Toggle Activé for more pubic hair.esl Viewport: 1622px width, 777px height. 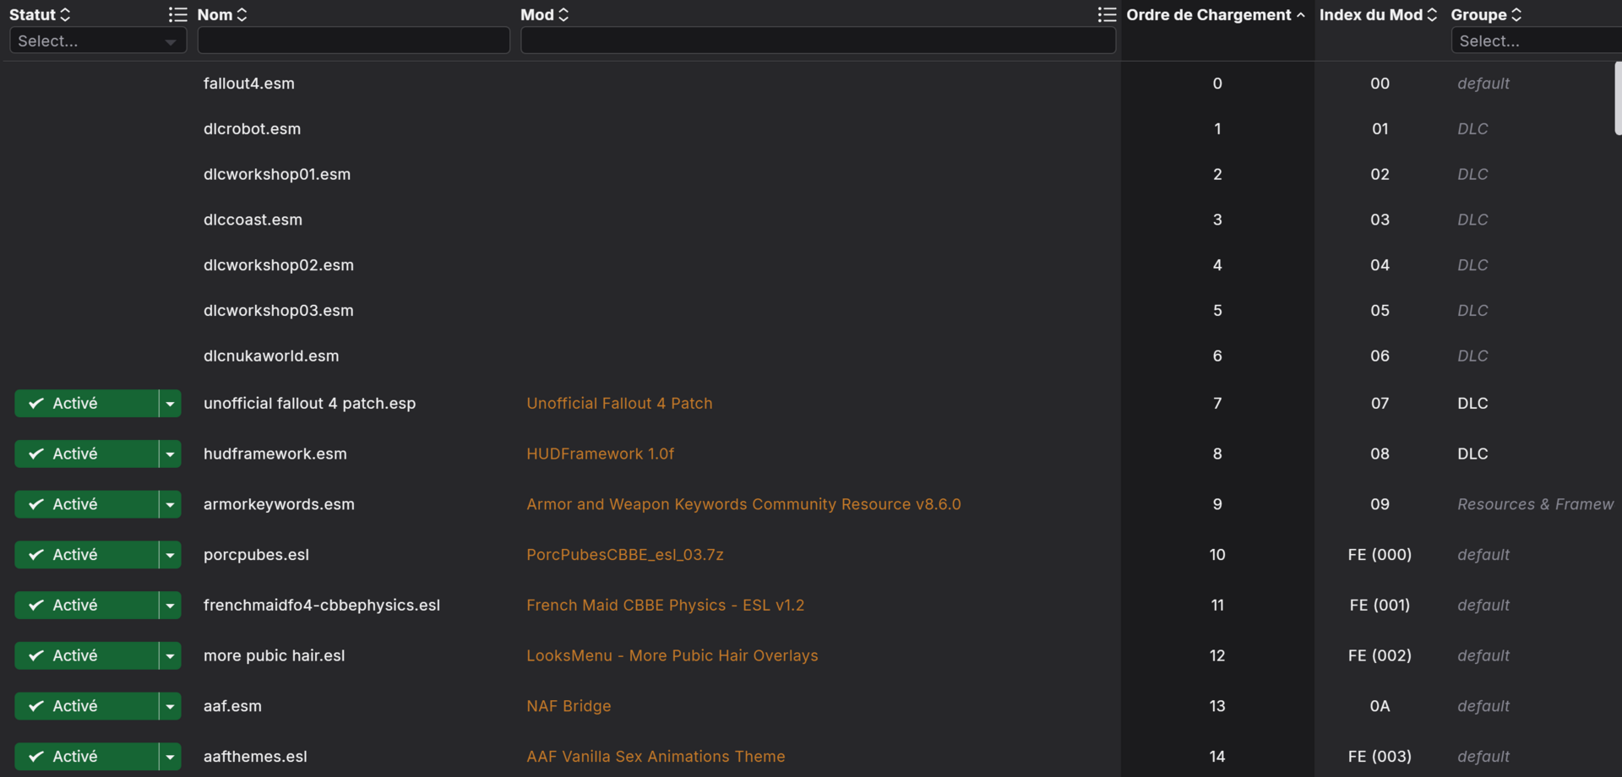tap(86, 655)
